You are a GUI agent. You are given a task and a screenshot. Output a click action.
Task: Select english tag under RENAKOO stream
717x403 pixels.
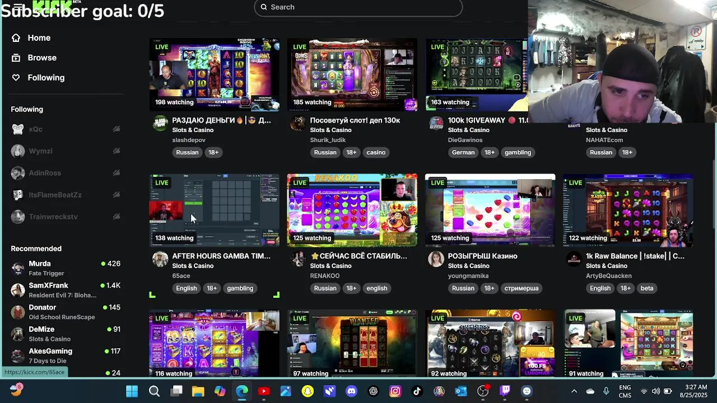[x=376, y=288]
